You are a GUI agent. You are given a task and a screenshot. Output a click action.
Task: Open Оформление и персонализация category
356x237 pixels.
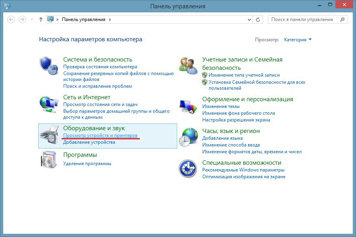248,99
